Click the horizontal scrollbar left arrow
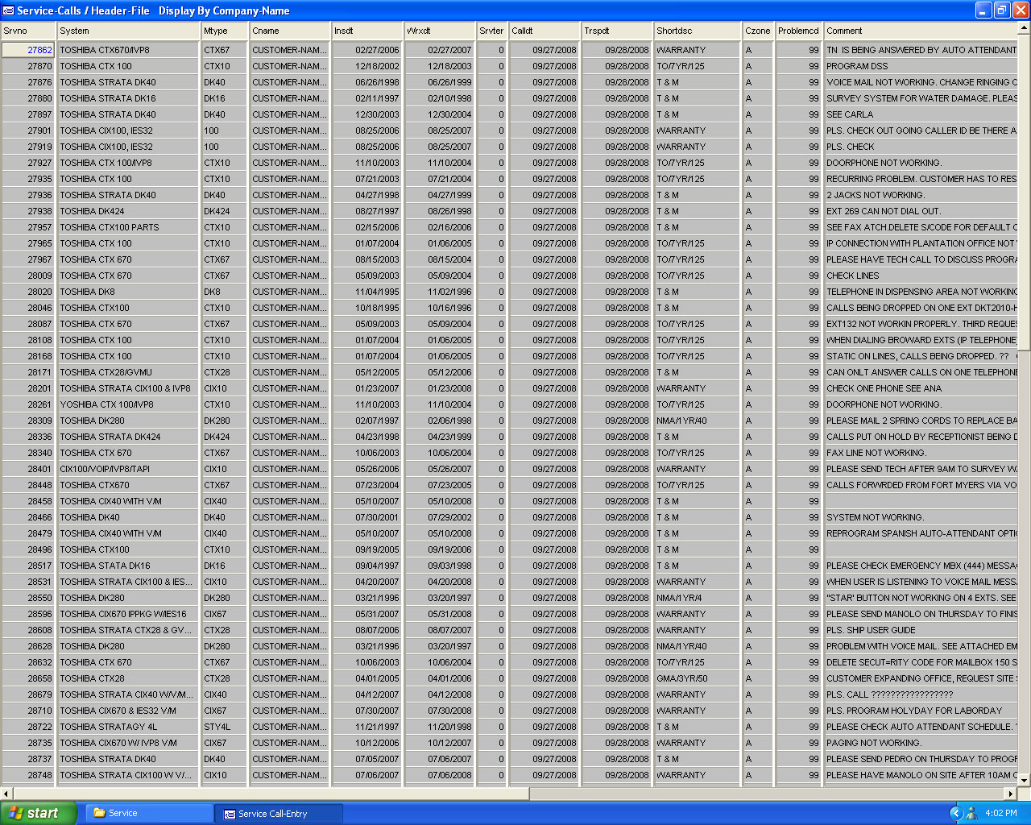The image size is (1031, 825). pyautogui.click(x=6, y=794)
